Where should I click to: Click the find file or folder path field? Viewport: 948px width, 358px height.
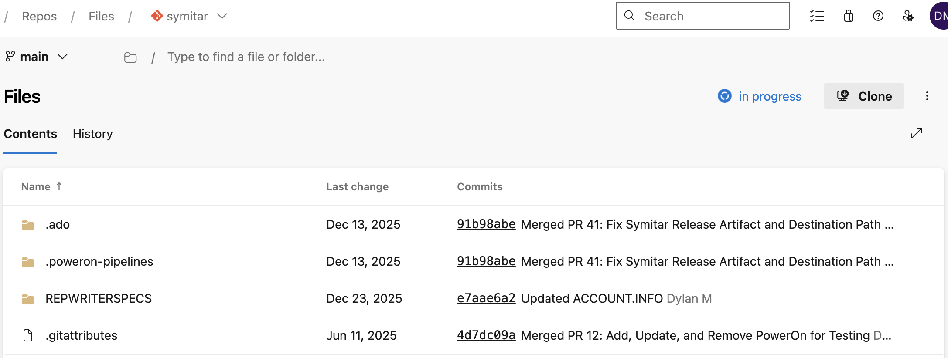click(x=246, y=57)
